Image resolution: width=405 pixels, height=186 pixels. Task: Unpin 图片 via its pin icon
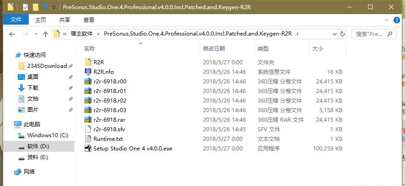70,110
